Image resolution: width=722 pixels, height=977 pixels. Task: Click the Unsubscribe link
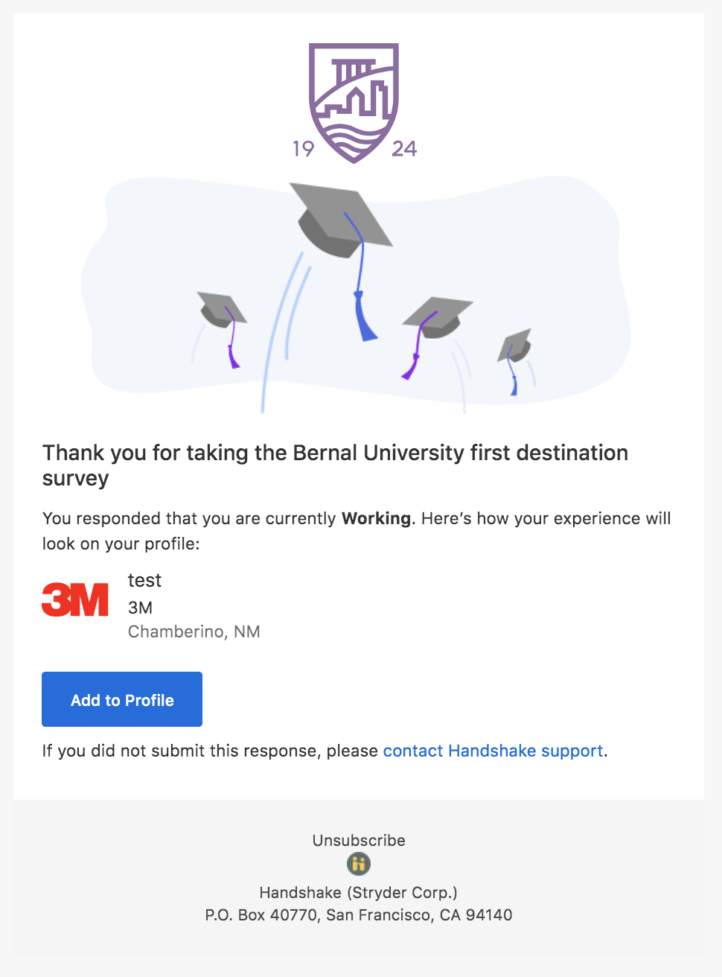click(x=359, y=840)
